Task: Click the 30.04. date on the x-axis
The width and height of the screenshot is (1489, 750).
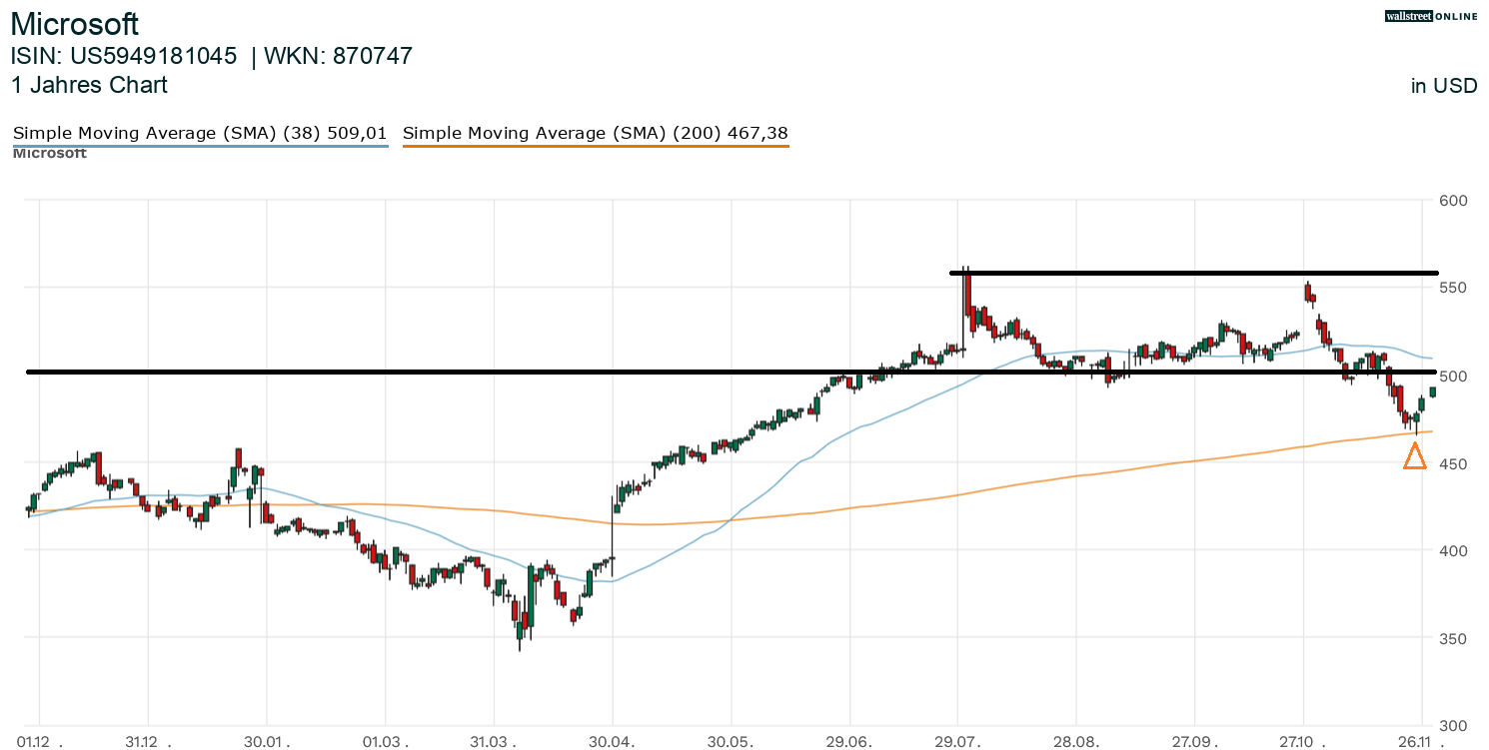Action: (x=612, y=742)
